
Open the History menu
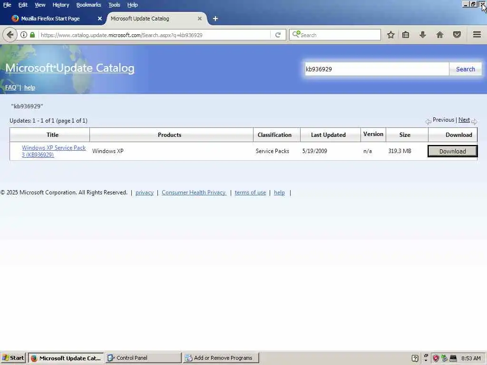tap(60, 5)
